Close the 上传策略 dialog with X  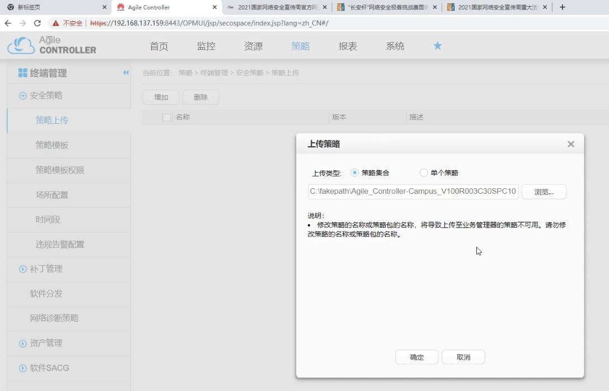tap(570, 144)
